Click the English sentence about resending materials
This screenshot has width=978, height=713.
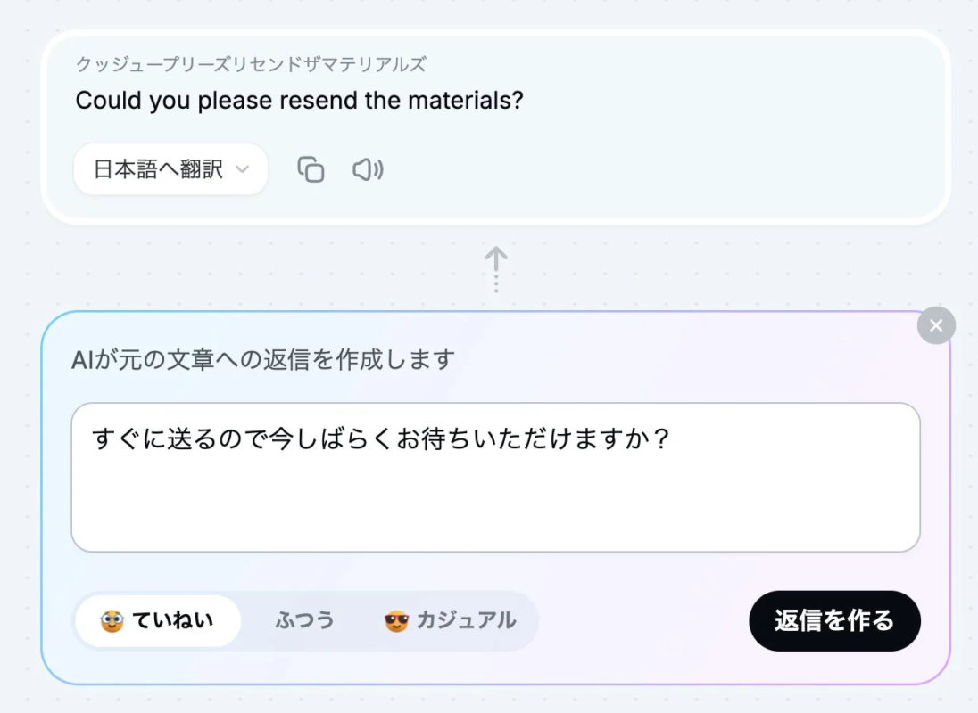click(x=301, y=100)
